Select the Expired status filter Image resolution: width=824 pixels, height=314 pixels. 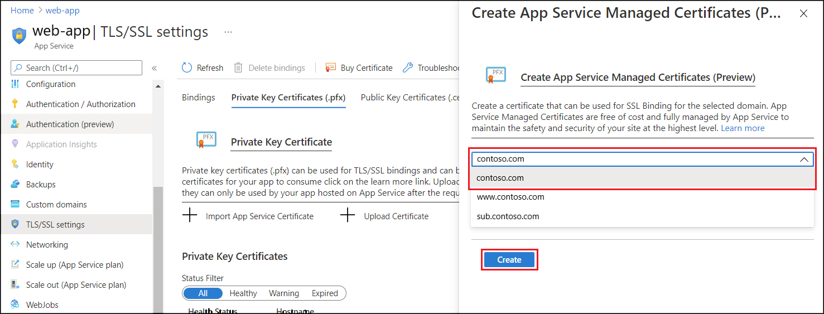pos(325,293)
